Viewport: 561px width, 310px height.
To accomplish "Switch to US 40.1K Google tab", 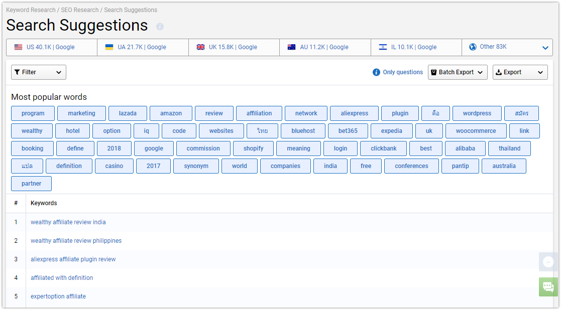I will pos(52,47).
